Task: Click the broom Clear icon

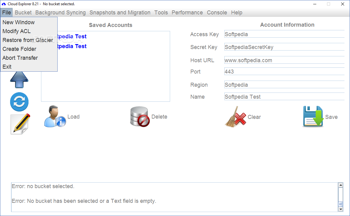Action: pos(235,117)
